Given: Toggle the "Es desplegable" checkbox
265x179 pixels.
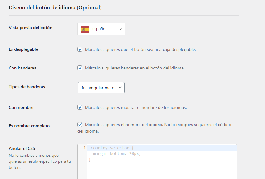Looking at the screenshot, I should (80, 49).
